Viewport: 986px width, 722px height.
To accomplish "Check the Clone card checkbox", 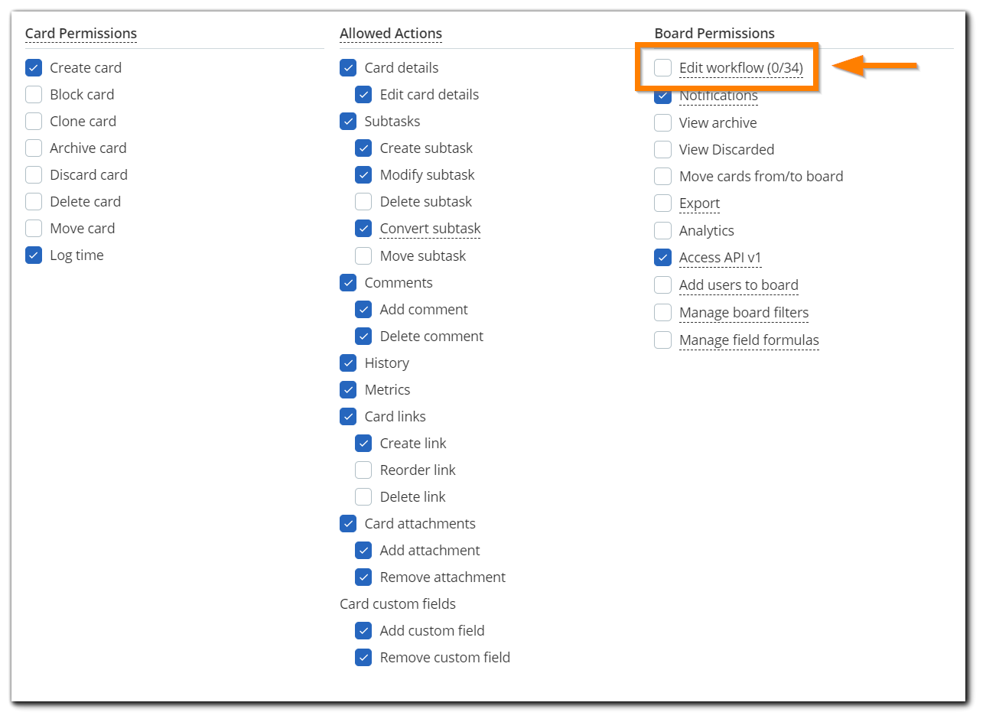I will pyautogui.click(x=34, y=121).
